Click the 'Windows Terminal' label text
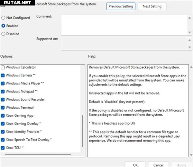Screen dimensions: 193x167 pyautogui.click(x=20, y=107)
